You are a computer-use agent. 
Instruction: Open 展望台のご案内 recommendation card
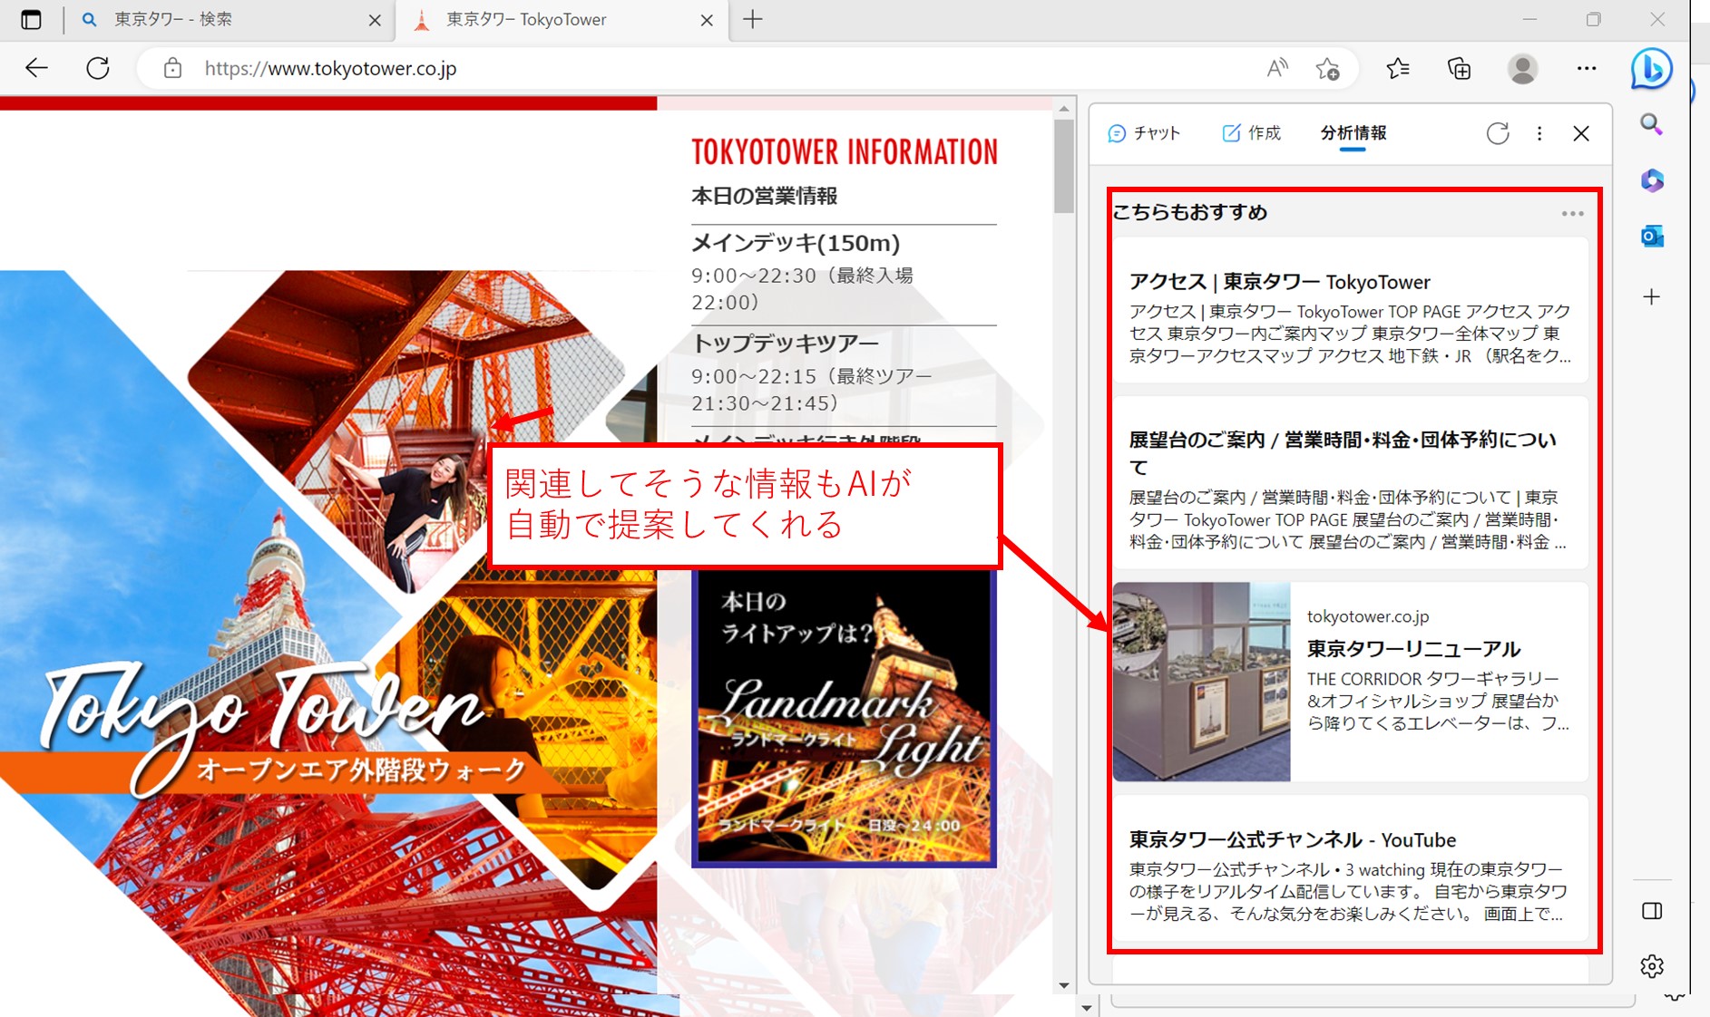(x=1351, y=482)
